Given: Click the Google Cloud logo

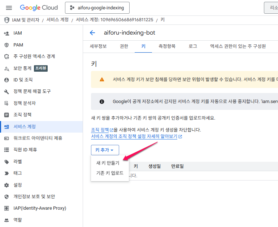Looking at the screenshot, I should click(x=39, y=8).
